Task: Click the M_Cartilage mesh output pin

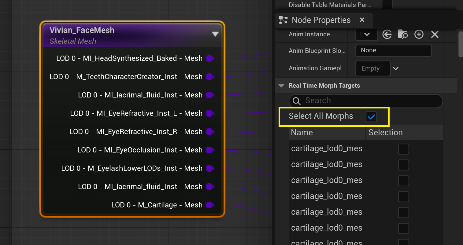Action: pos(210,205)
